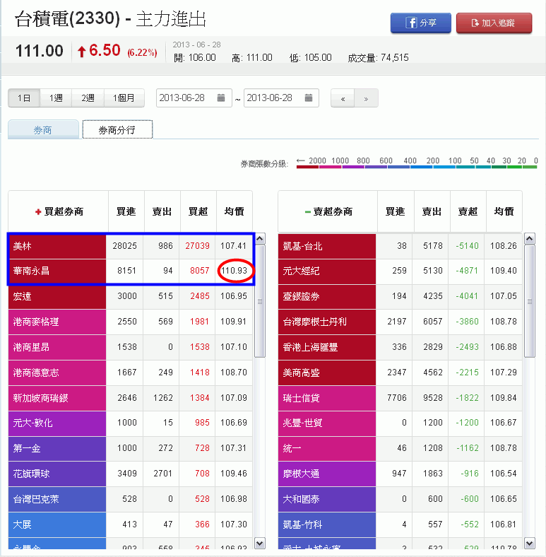Open the start date calendar icon
The image size is (546, 557).
221,98
